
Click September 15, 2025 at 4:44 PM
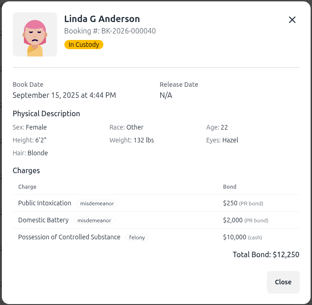[x=64, y=95]
